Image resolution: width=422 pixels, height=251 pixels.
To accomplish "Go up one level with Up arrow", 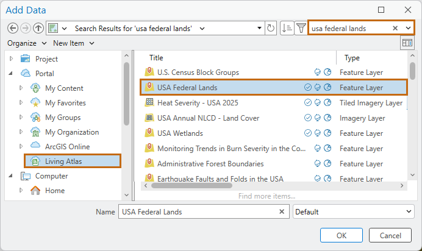I will click(x=38, y=28).
